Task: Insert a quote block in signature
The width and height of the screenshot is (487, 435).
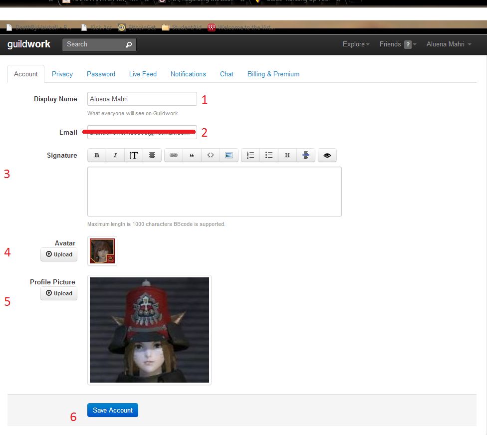Action: coord(192,156)
